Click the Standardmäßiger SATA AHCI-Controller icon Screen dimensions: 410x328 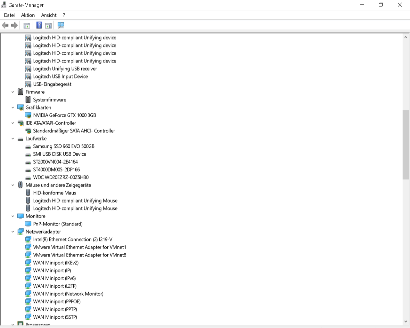28,131
